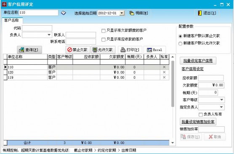Select the row for customer 120
The image size is (234, 154).
point(86,72)
